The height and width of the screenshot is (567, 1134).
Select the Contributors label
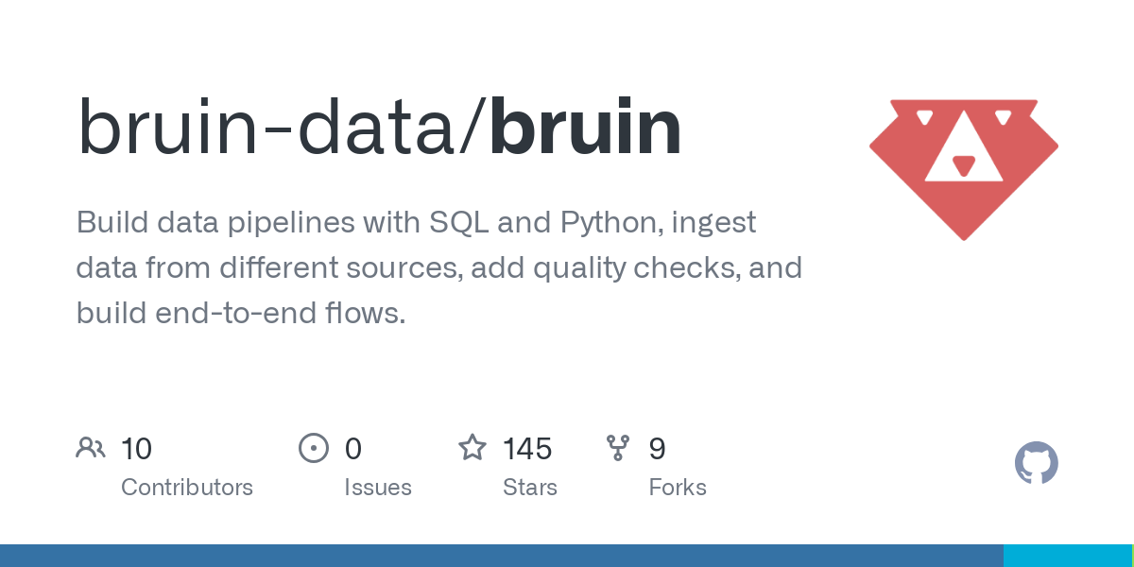[187, 488]
